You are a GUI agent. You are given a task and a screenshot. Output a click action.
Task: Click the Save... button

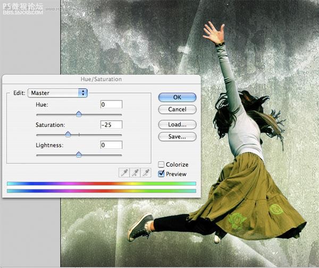point(177,137)
